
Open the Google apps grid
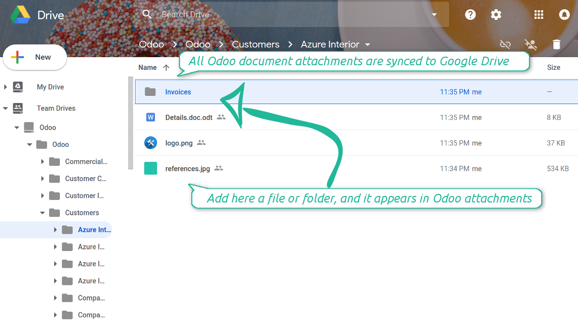pyautogui.click(x=539, y=15)
